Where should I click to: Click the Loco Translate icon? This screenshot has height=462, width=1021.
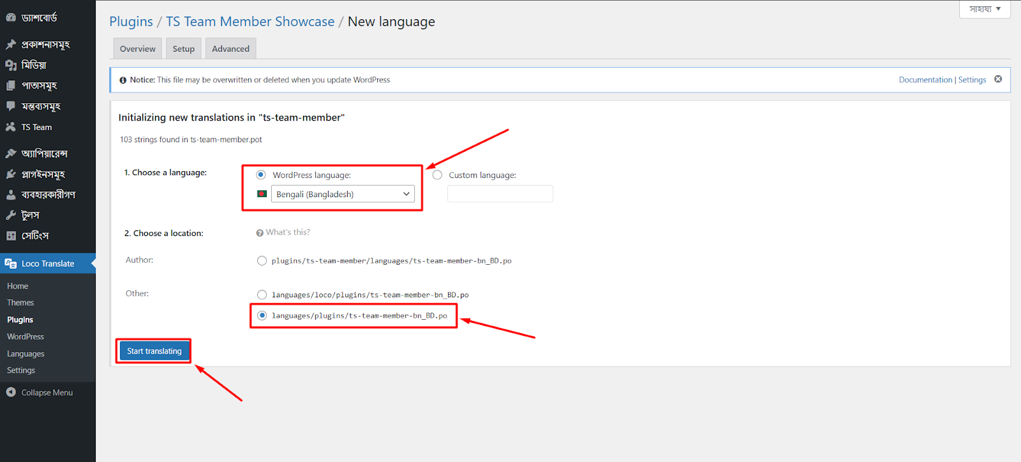coord(11,264)
